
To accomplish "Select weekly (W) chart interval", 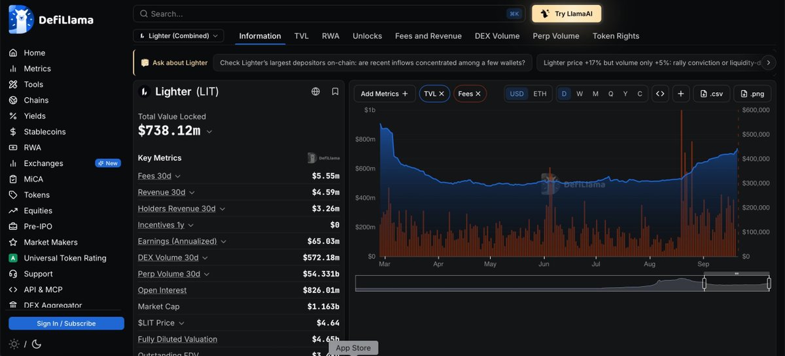I will (x=580, y=94).
